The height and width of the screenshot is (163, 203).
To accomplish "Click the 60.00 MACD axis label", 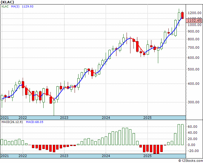I will click(192, 127).
